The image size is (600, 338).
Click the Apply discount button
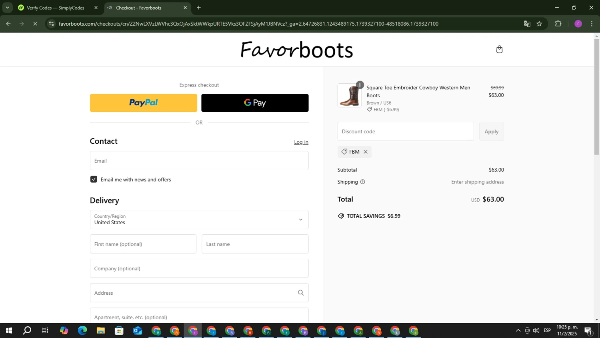(x=492, y=131)
